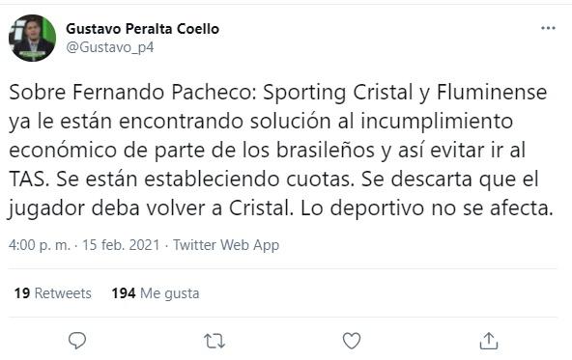Click 'Sporting Cristal' in the tweet body
The image size is (572, 360).
pos(338,93)
